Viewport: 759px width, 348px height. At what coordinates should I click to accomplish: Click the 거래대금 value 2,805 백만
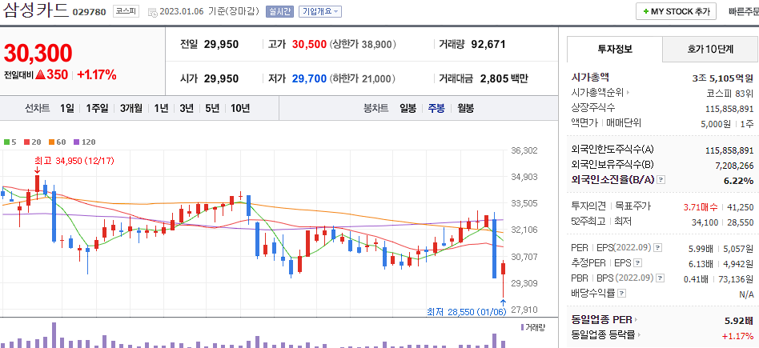[504, 78]
